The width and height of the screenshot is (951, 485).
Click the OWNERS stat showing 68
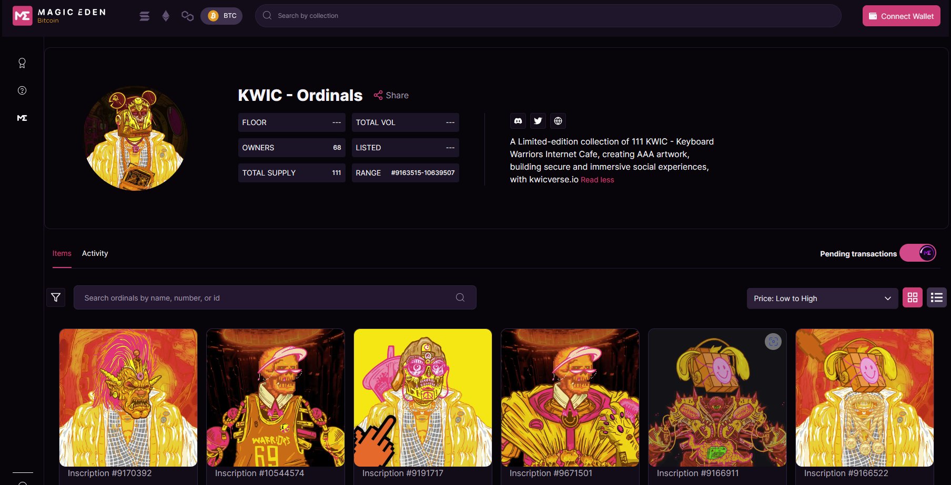292,148
